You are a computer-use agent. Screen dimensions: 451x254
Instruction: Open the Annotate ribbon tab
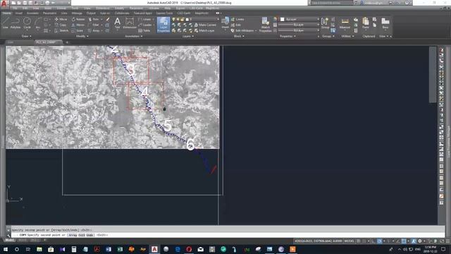coord(32,13)
